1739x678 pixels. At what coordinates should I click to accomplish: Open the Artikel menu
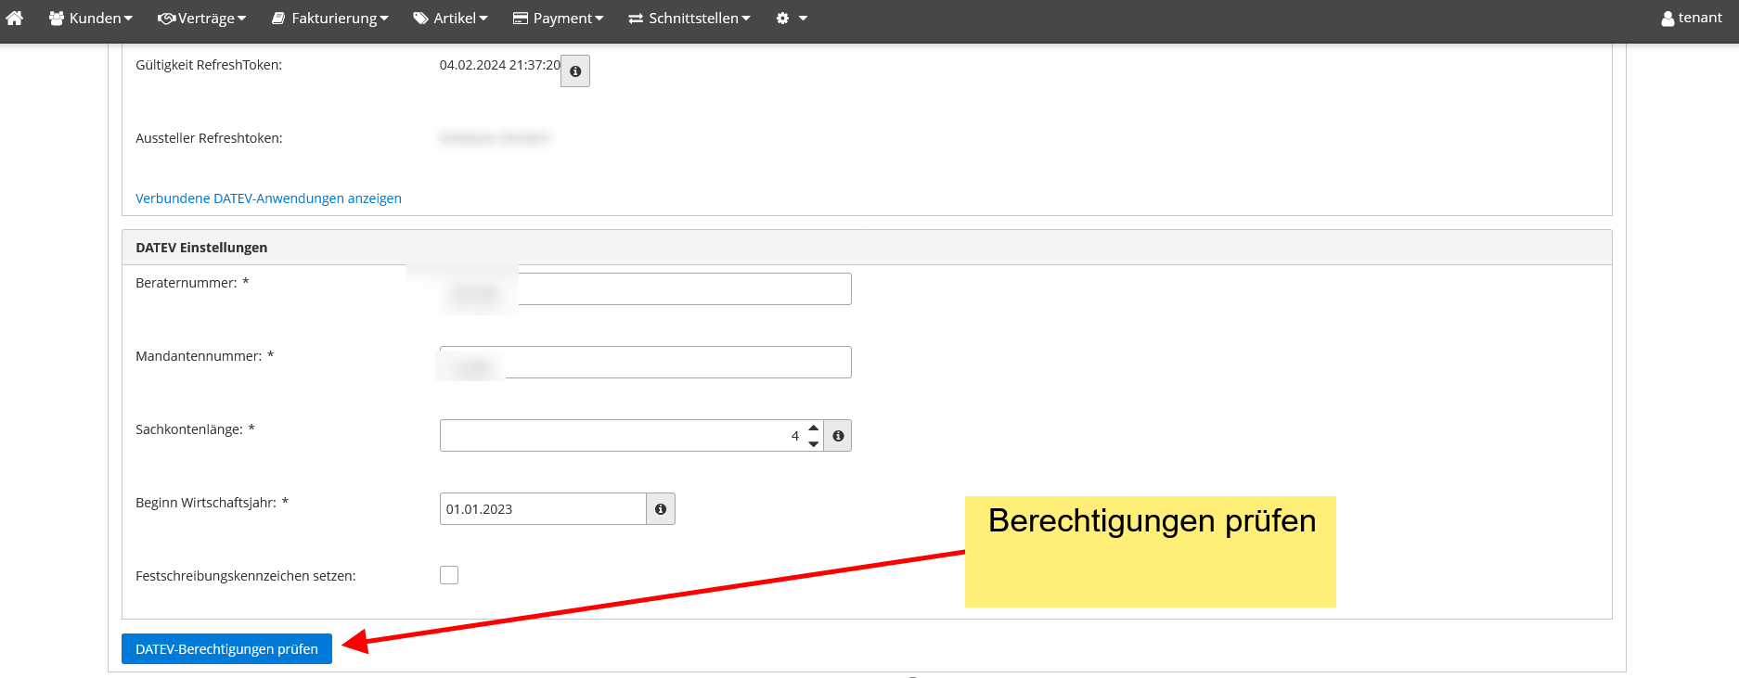(x=451, y=18)
